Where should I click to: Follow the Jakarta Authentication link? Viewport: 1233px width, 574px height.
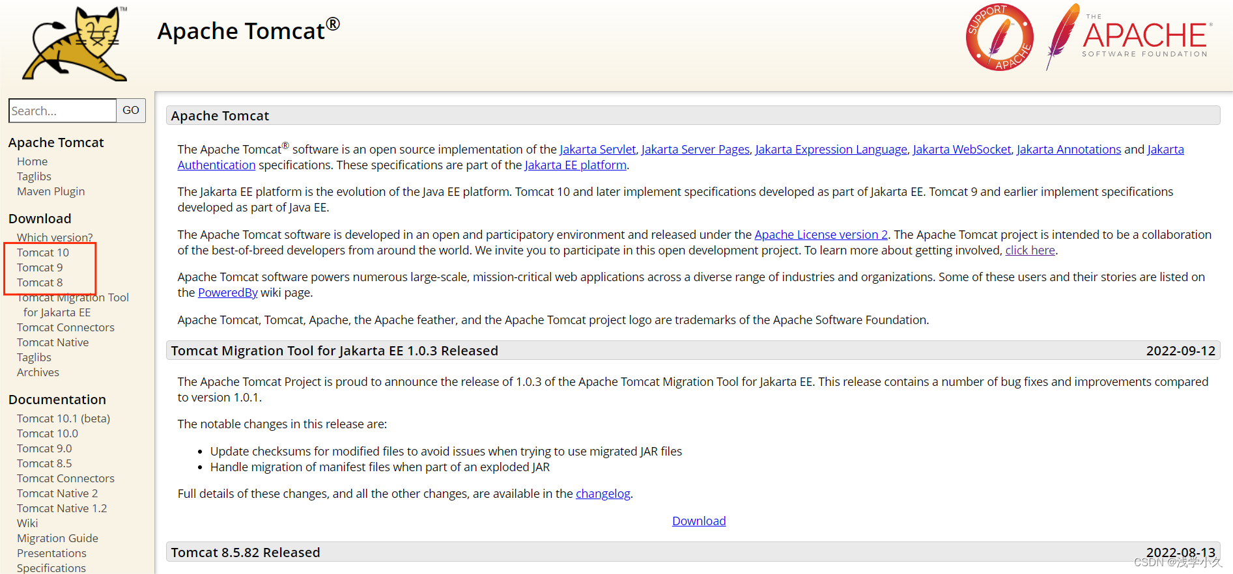216,165
